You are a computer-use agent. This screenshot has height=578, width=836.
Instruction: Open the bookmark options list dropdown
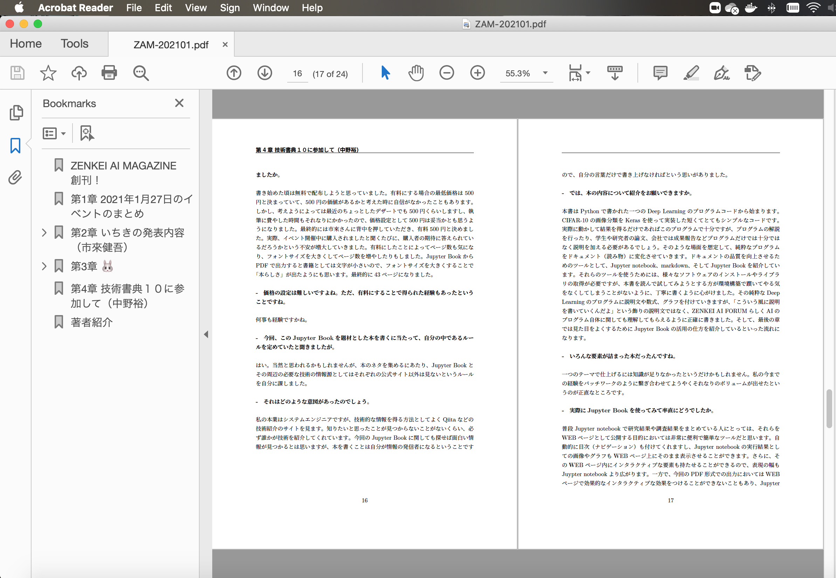pos(54,133)
